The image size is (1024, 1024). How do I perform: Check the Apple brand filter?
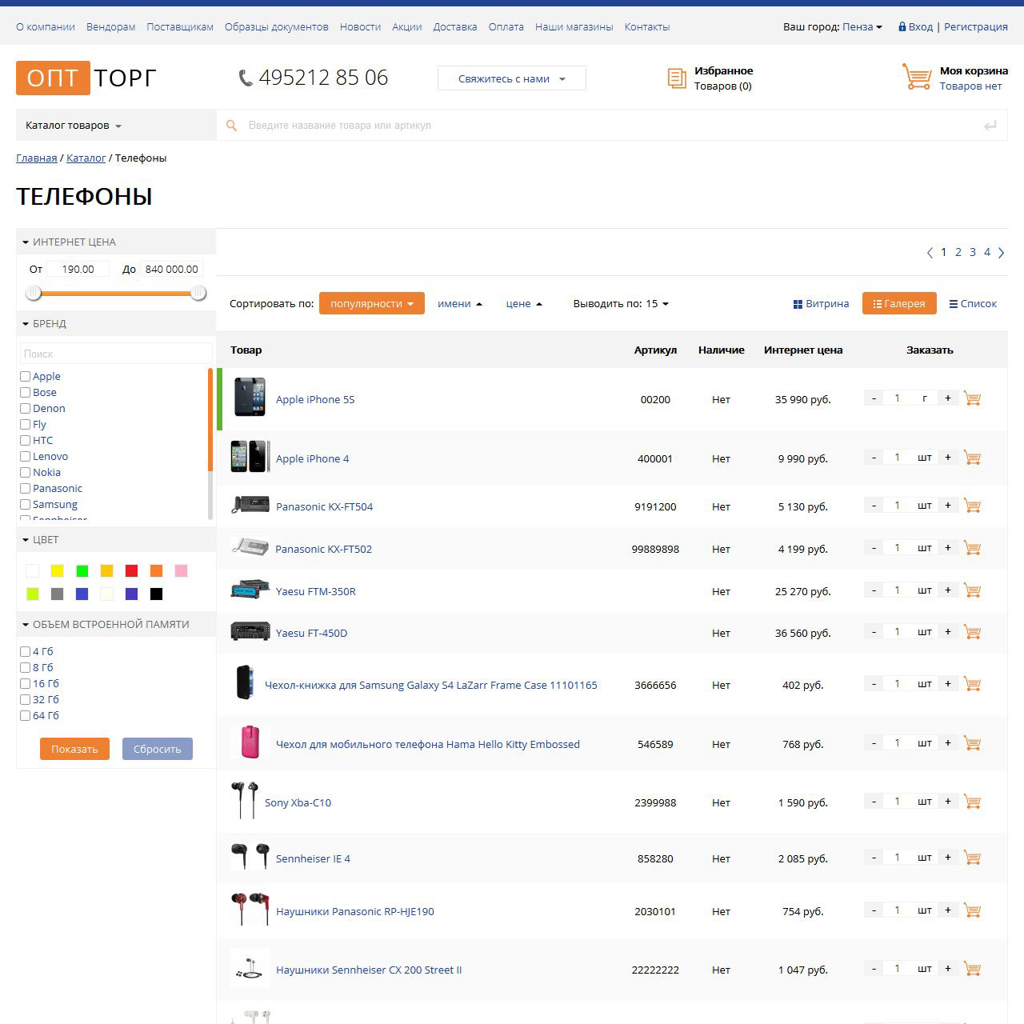pos(26,377)
